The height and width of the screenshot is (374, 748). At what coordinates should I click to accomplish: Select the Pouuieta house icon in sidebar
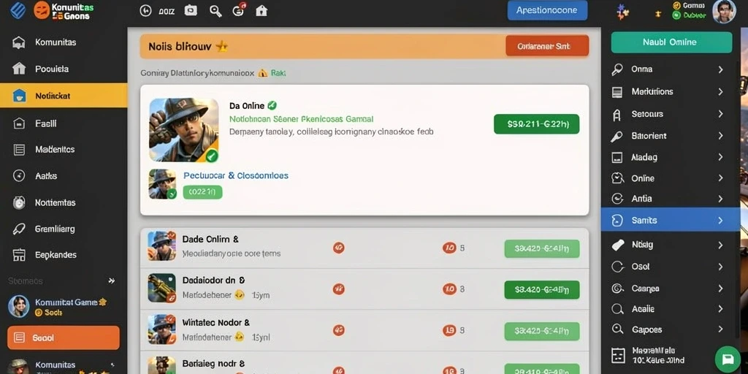point(18,69)
